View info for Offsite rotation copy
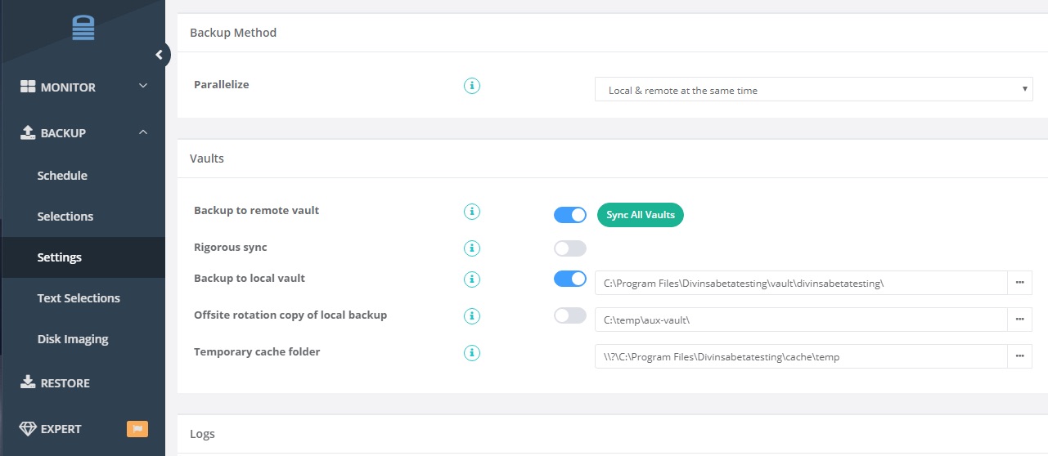This screenshot has height=456, width=1048. 472,316
